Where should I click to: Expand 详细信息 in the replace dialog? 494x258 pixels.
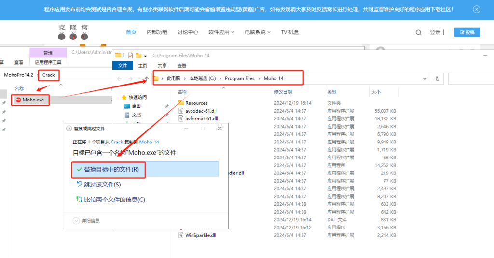(x=86, y=221)
